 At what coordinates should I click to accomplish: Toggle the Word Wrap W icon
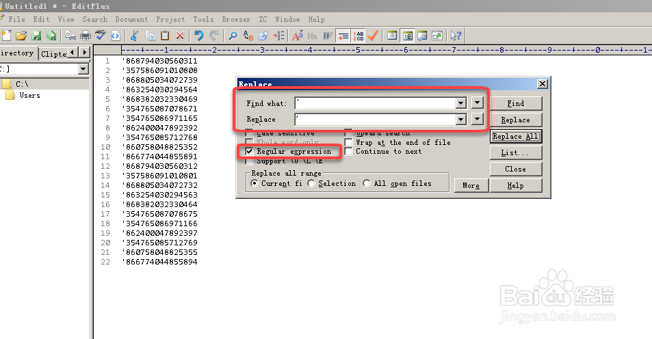pos(328,36)
